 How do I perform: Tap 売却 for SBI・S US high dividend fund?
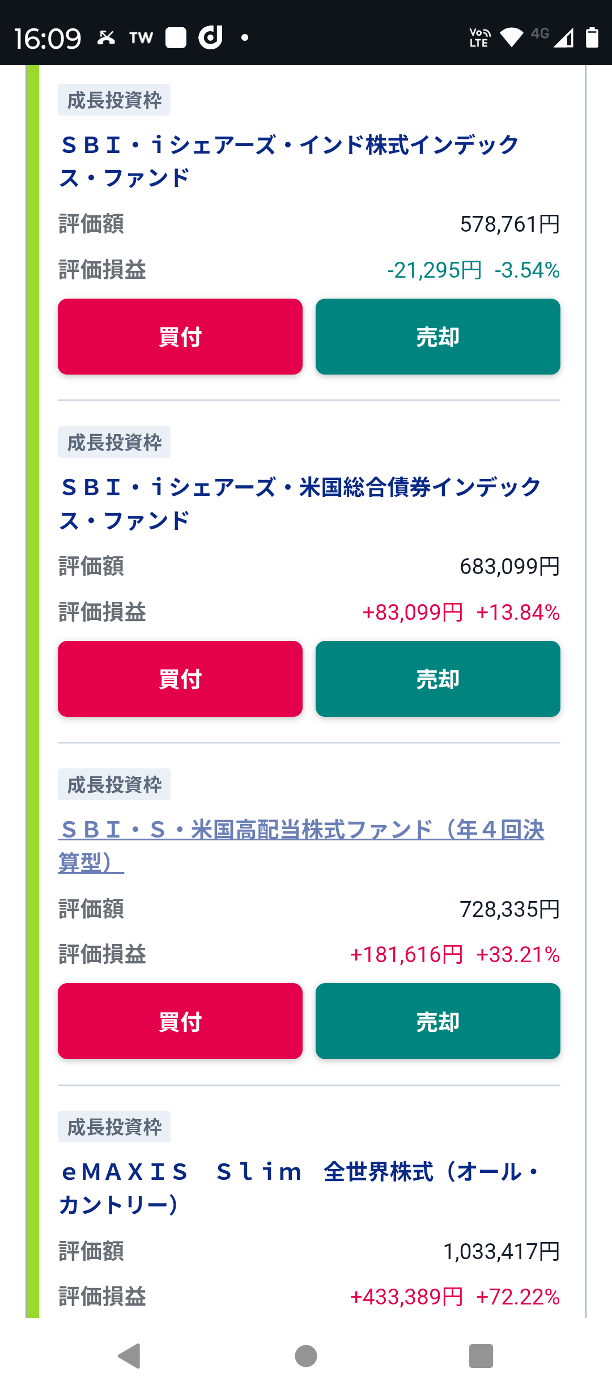pos(438,1021)
